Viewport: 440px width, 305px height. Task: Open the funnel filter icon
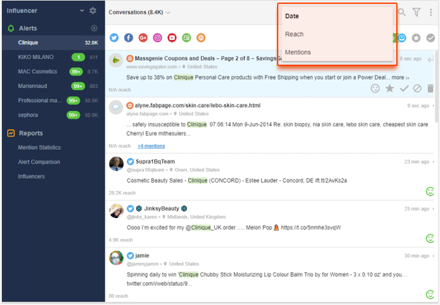click(x=417, y=12)
